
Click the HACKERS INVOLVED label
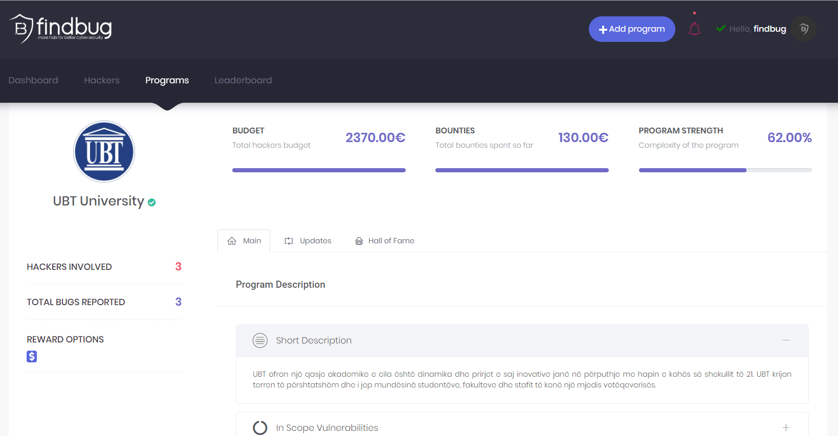[69, 267]
